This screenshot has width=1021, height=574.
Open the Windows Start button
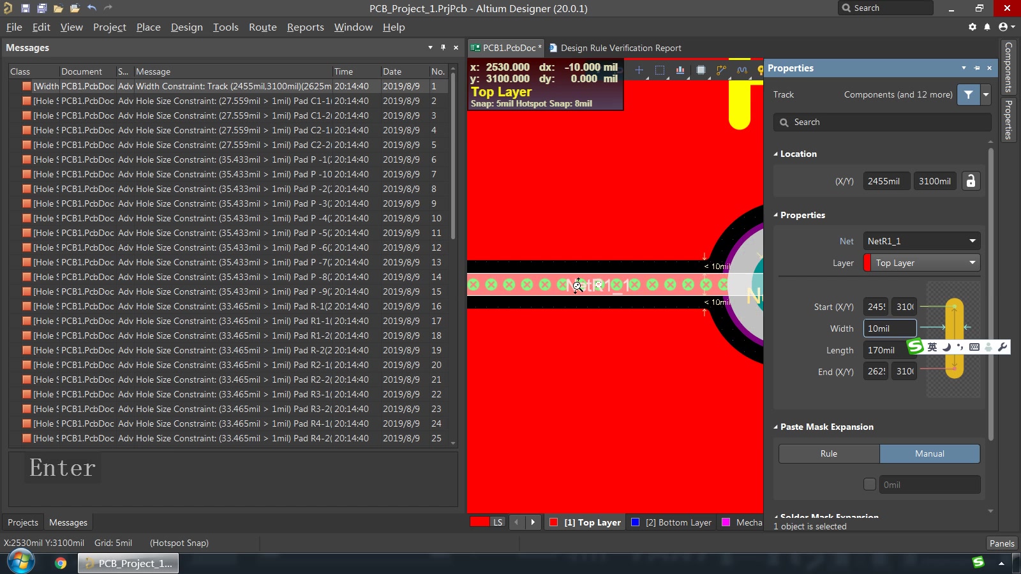click(x=20, y=563)
